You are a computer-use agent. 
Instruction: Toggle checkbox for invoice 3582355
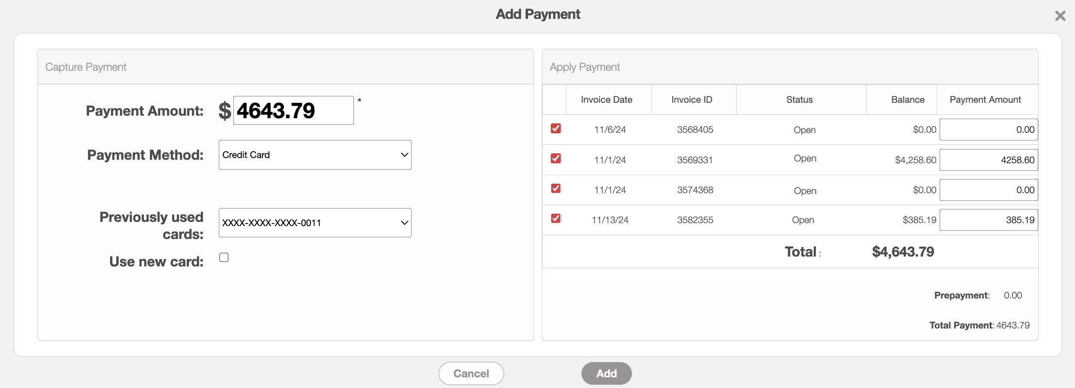[555, 218]
